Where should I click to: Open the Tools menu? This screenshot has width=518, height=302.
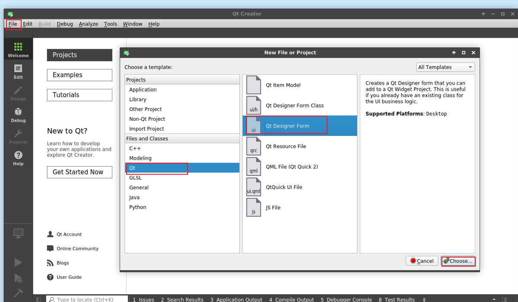point(110,24)
